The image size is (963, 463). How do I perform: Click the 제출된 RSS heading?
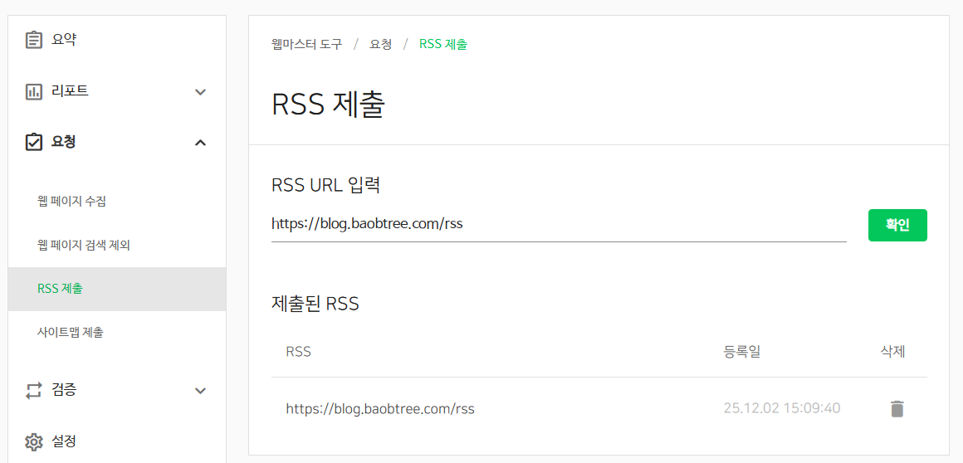click(315, 304)
